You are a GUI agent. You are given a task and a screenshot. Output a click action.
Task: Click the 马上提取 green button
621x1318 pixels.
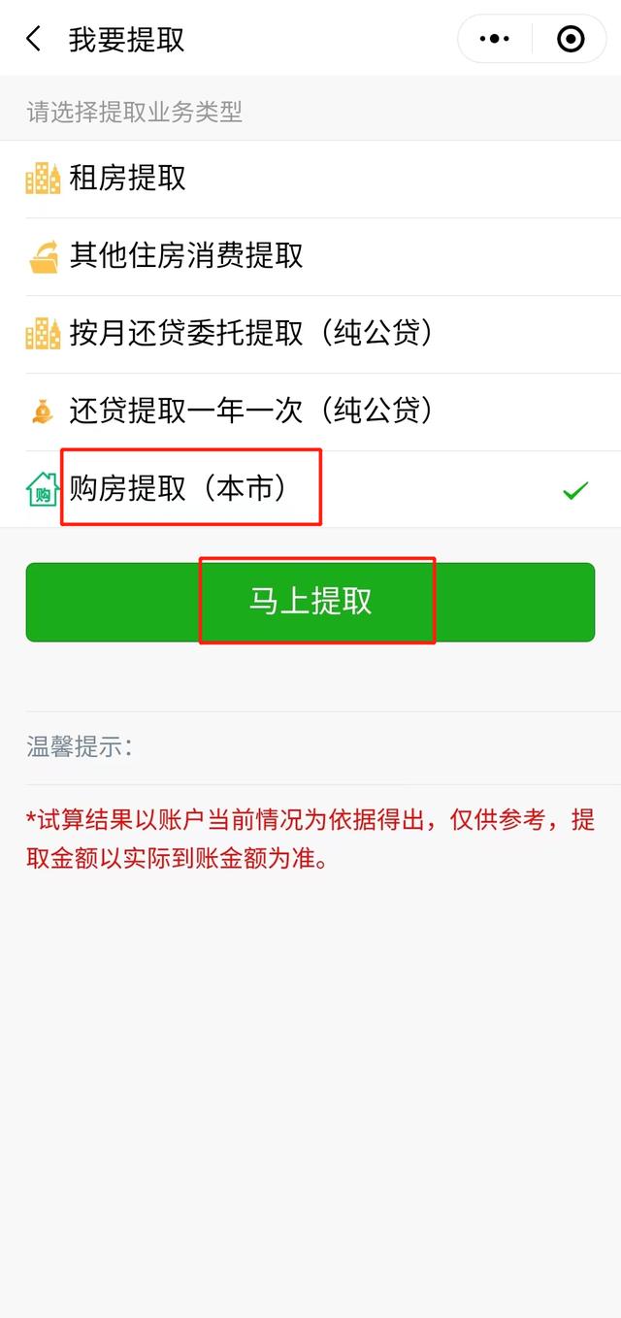[310, 602]
